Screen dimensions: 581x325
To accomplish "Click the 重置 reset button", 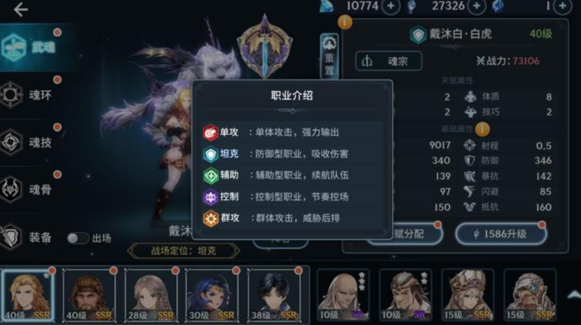I will click(329, 56).
